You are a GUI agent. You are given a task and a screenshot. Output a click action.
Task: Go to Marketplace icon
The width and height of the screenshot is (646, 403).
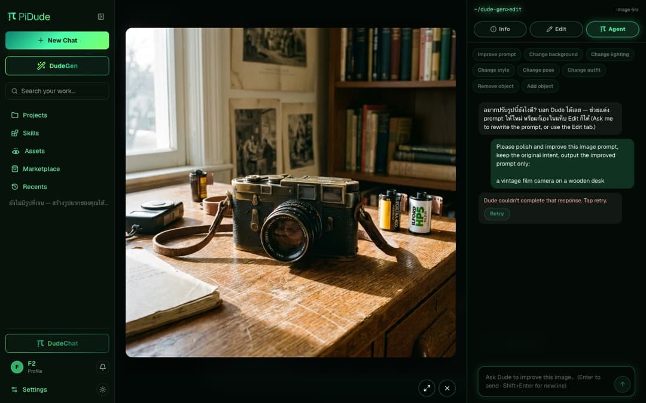coord(15,168)
